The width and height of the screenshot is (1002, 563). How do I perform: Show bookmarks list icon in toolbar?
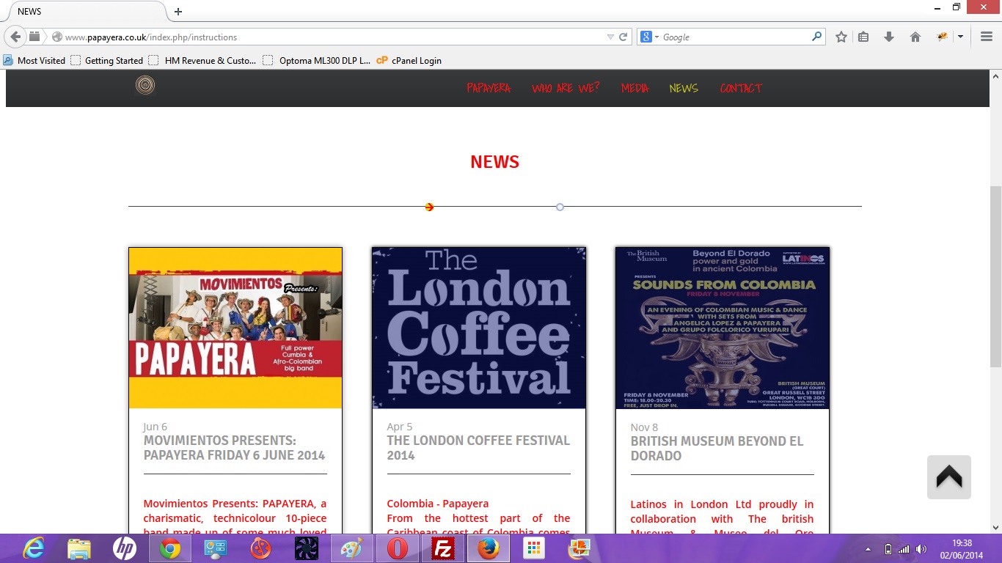863,37
